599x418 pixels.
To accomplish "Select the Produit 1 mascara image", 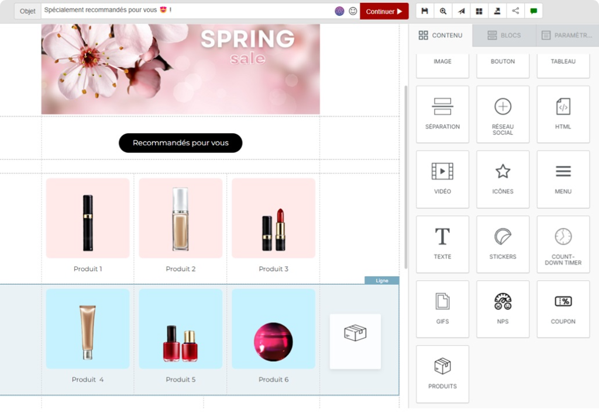I will pos(88,218).
